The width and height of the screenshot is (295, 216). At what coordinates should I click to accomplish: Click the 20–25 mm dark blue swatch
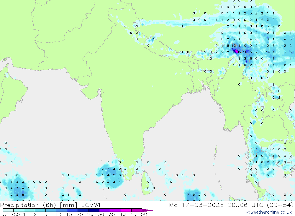[x=83, y=210]
